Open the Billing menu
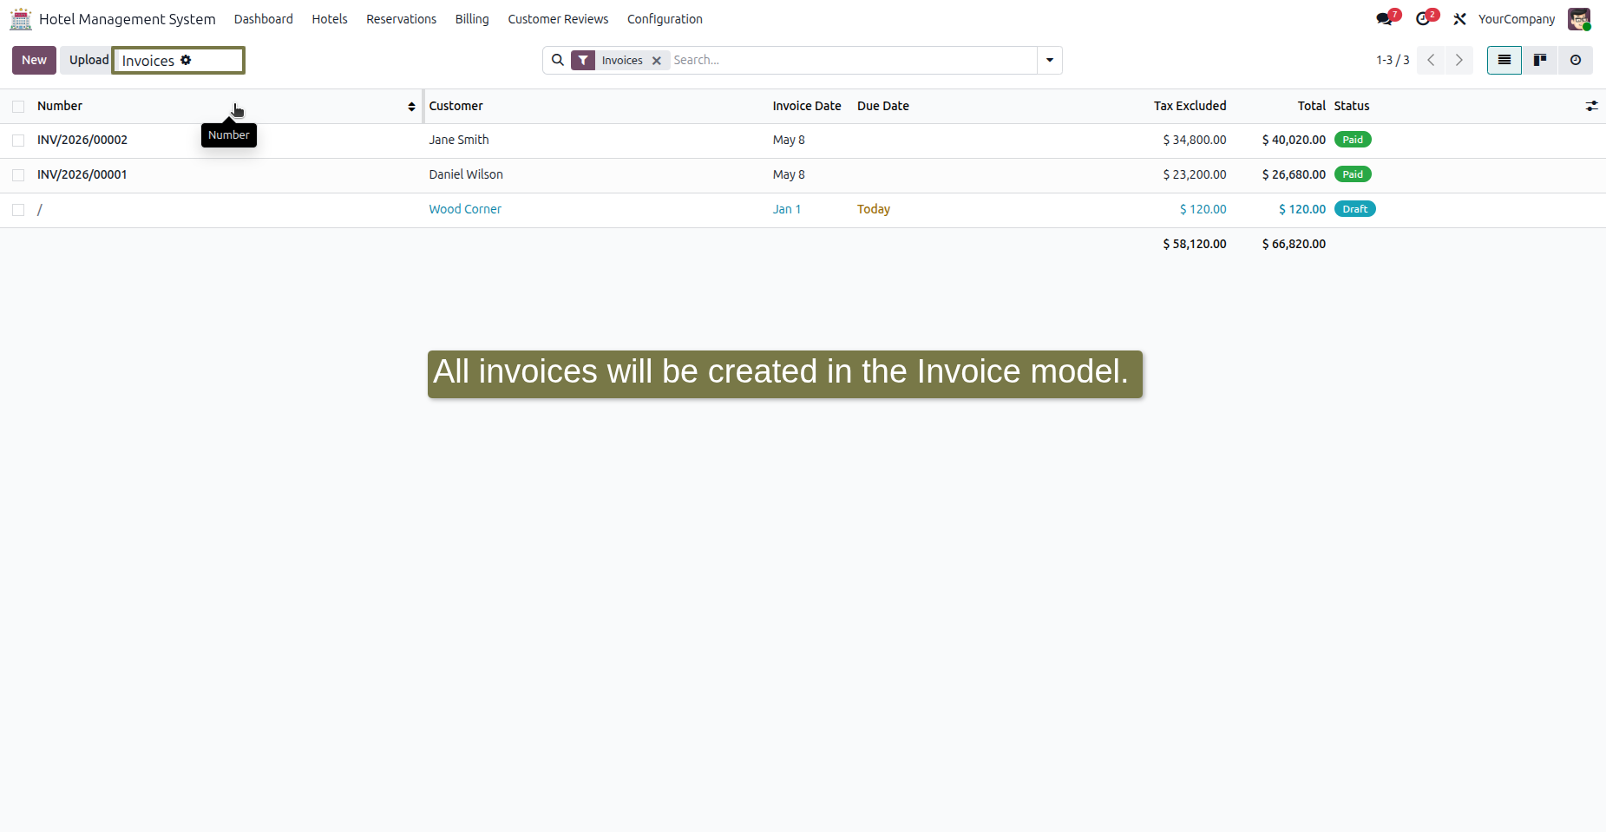 tap(472, 19)
